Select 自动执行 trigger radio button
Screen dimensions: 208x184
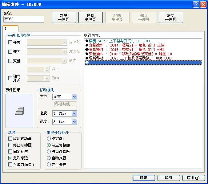click(49, 158)
